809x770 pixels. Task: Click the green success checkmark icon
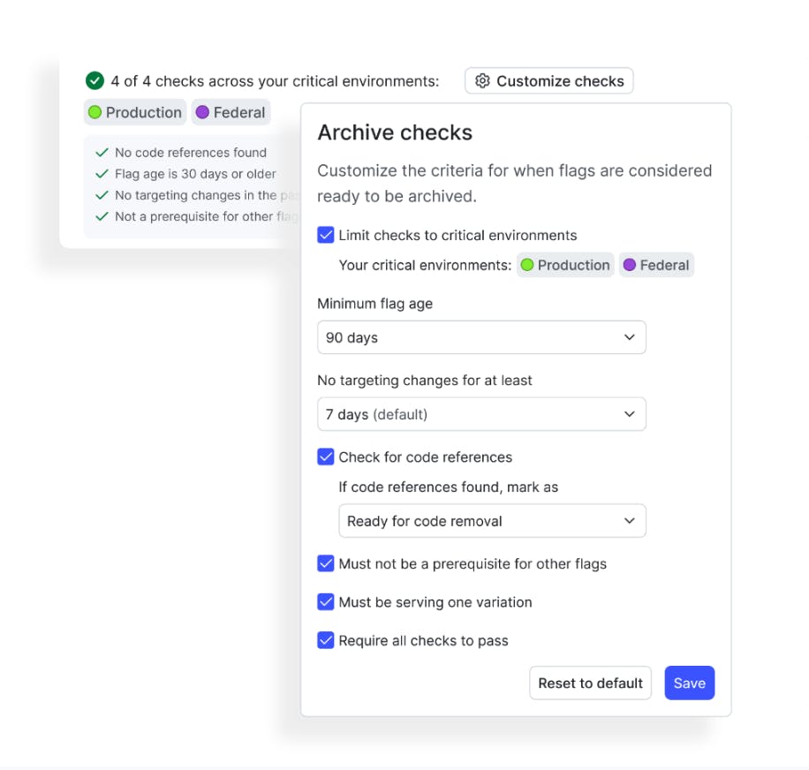(95, 81)
